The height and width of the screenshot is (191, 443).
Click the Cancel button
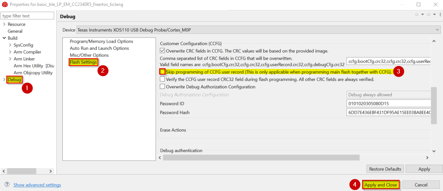click(x=421, y=185)
